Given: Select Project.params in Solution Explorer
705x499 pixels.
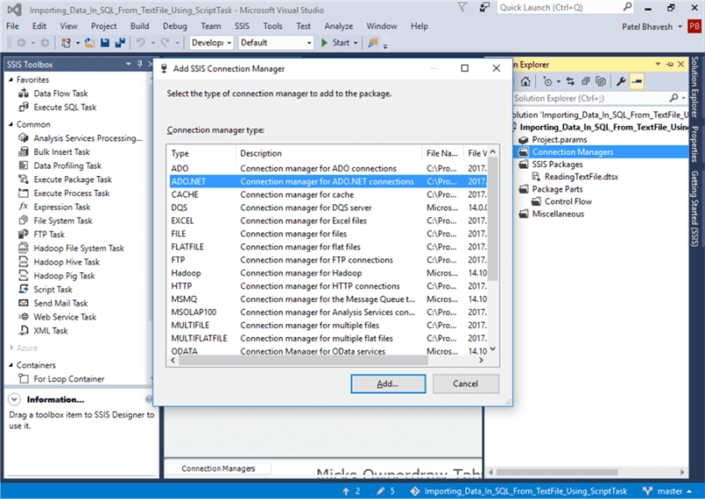Looking at the screenshot, I should click(560, 140).
